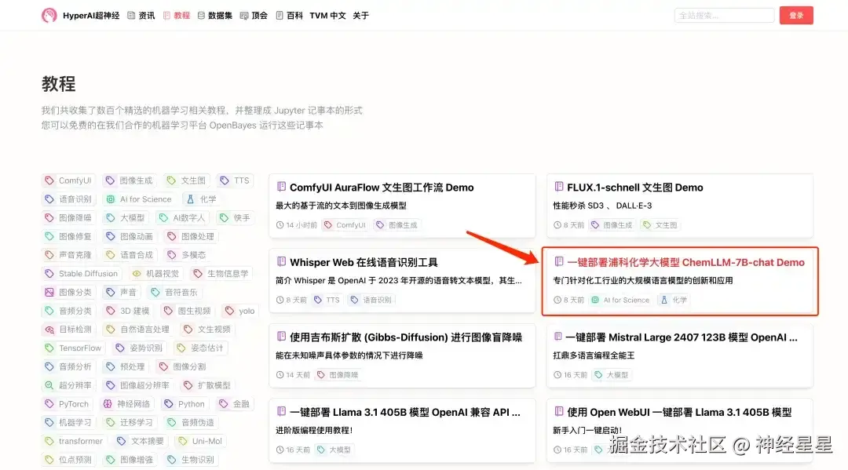Open the 资讯 nav menu item
The width and height of the screenshot is (848, 470).
coord(141,16)
